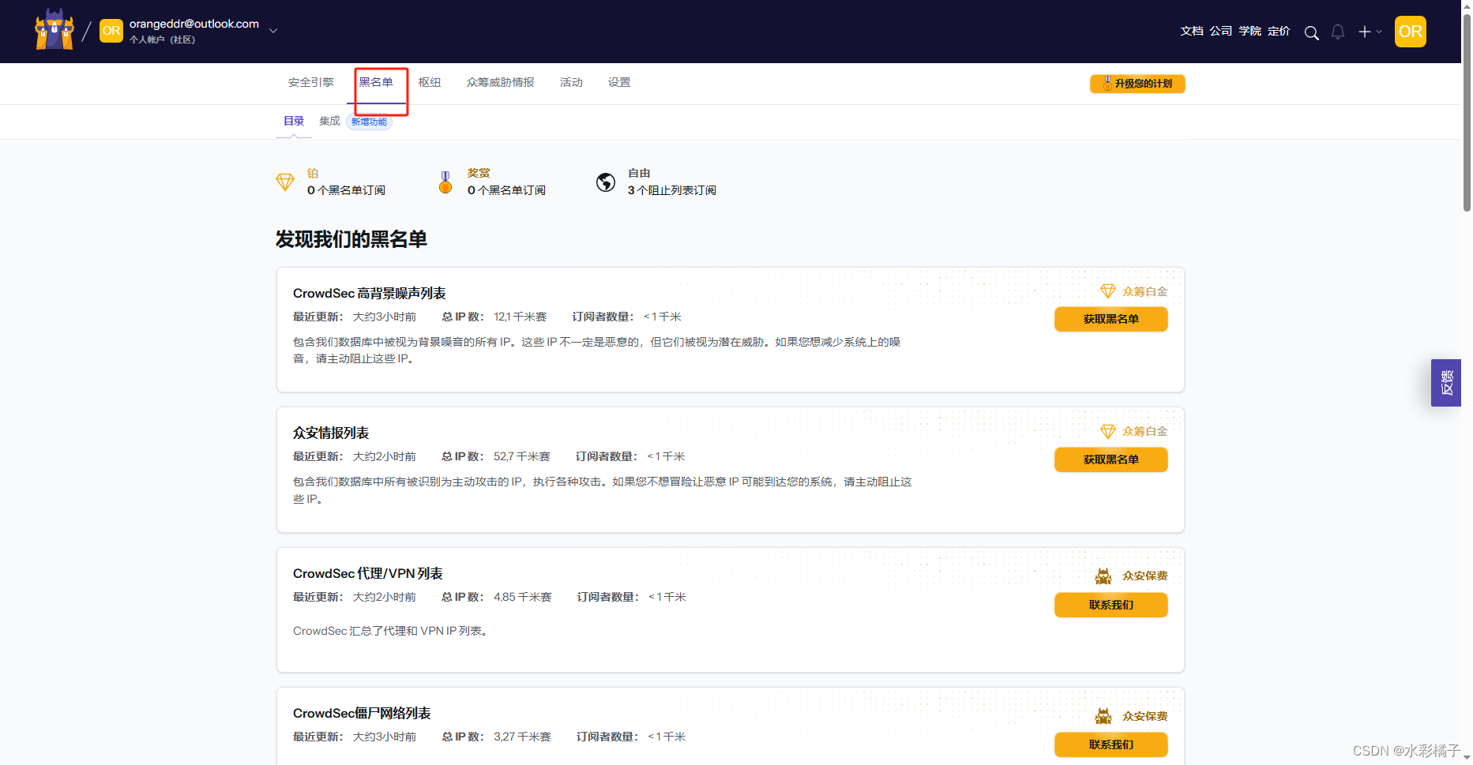
Task: Click '0 个黑名单订阅' under 奖赏
Action: pos(506,190)
